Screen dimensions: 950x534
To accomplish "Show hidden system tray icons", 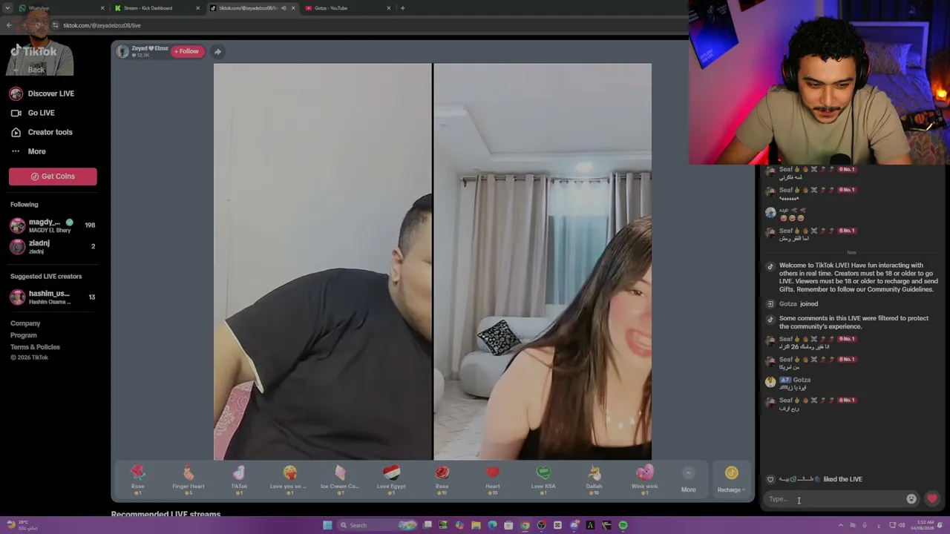I will [841, 525].
